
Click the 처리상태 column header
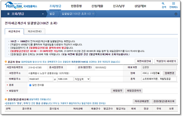click(x=78, y=109)
